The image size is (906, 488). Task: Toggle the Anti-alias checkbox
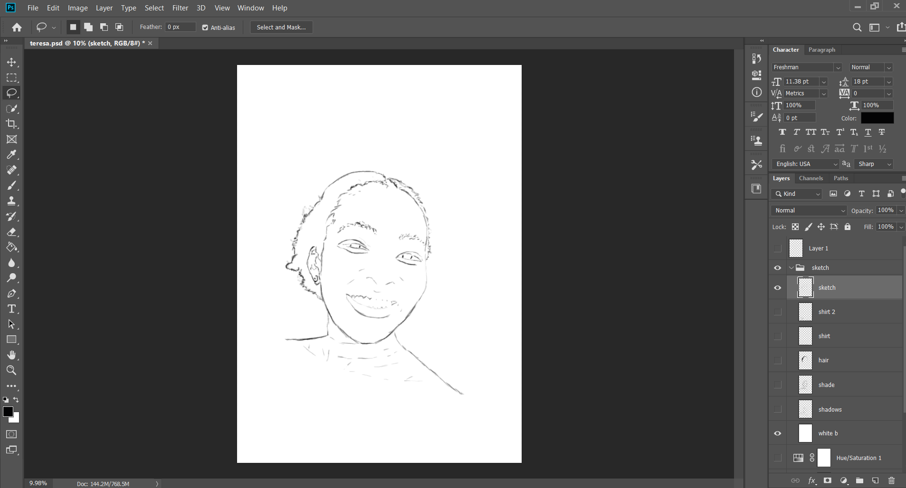205,28
